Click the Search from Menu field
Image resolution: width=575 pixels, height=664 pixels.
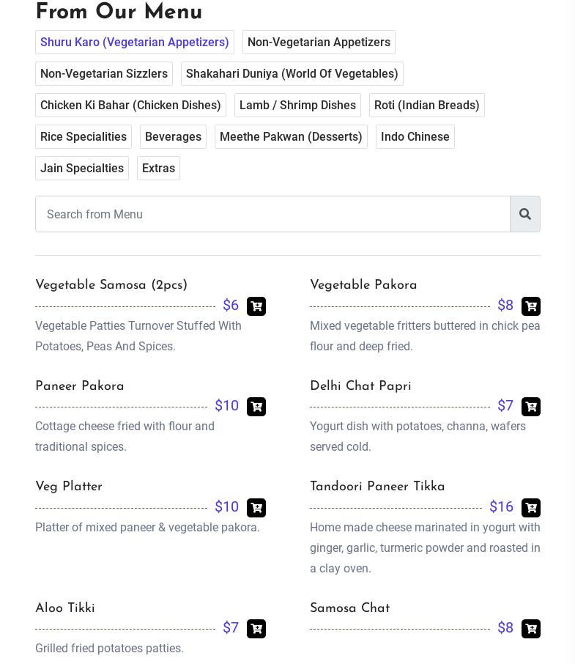pyautogui.click(x=272, y=214)
